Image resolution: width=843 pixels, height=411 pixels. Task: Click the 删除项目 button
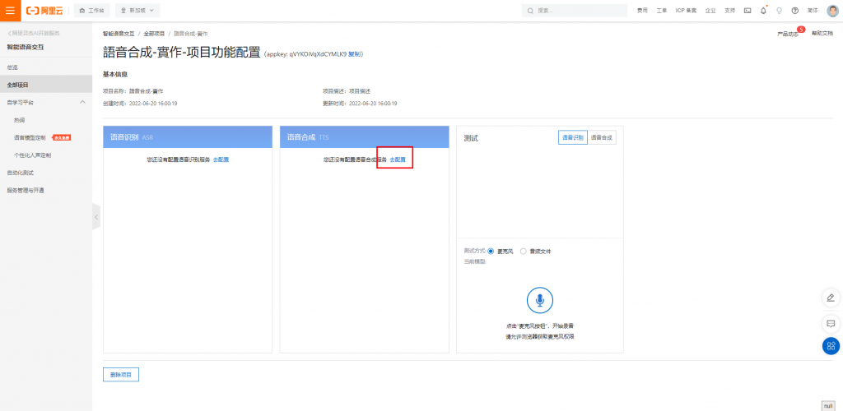(121, 375)
